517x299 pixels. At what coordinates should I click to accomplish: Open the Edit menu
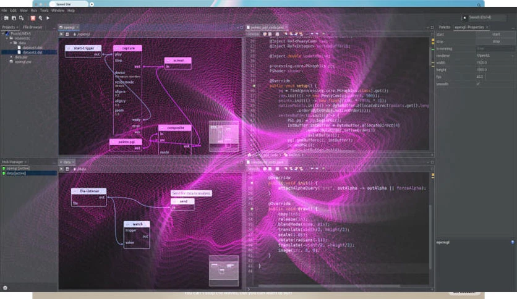pyautogui.click(x=13, y=11)
